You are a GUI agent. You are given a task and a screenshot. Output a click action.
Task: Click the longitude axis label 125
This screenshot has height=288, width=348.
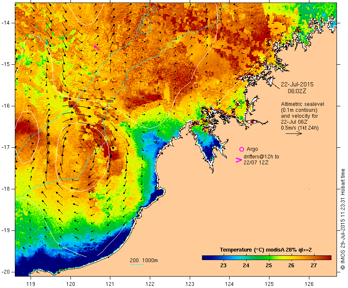269,284
